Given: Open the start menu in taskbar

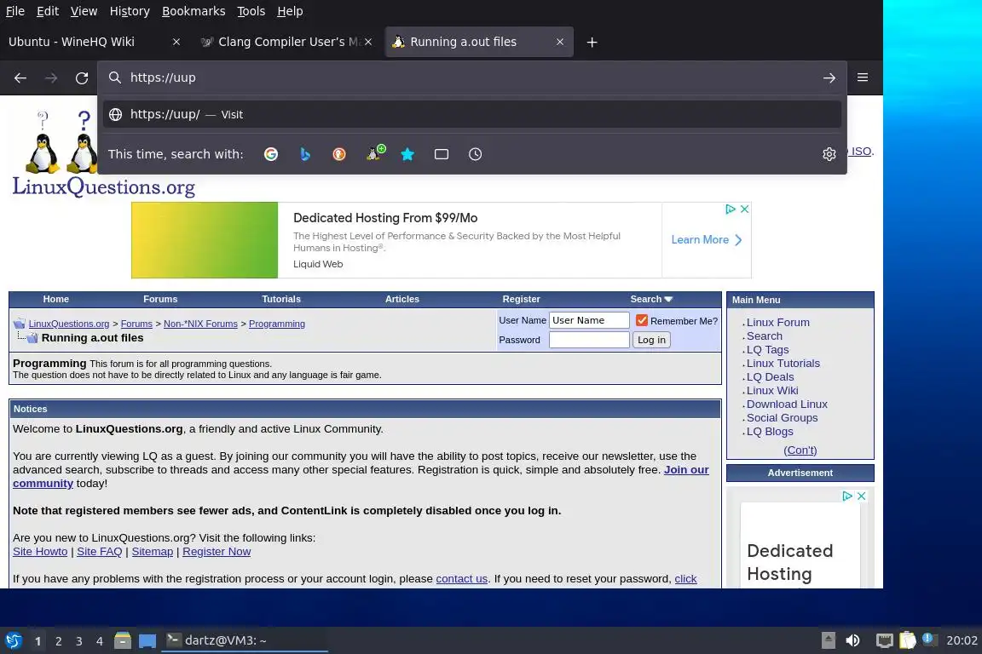Looking at the screenshot, I should 13,640.
